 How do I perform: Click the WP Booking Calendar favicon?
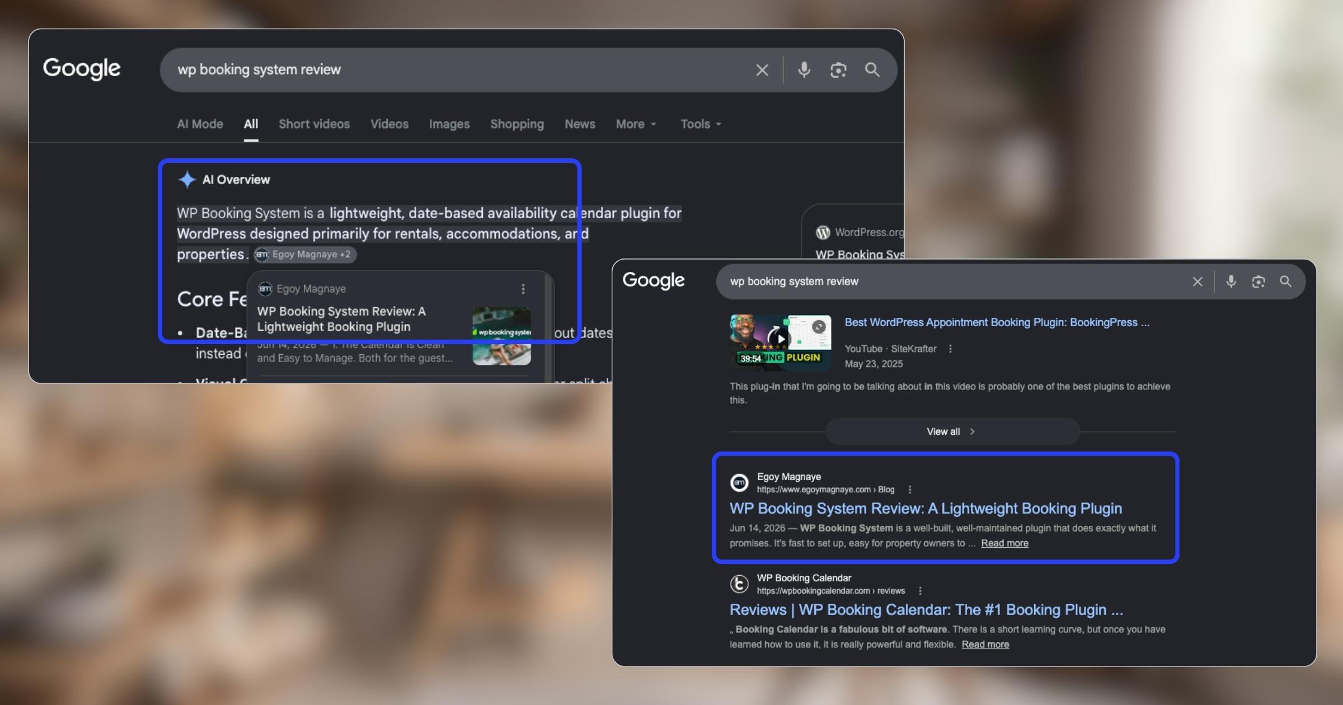click(x=739, y=584)
